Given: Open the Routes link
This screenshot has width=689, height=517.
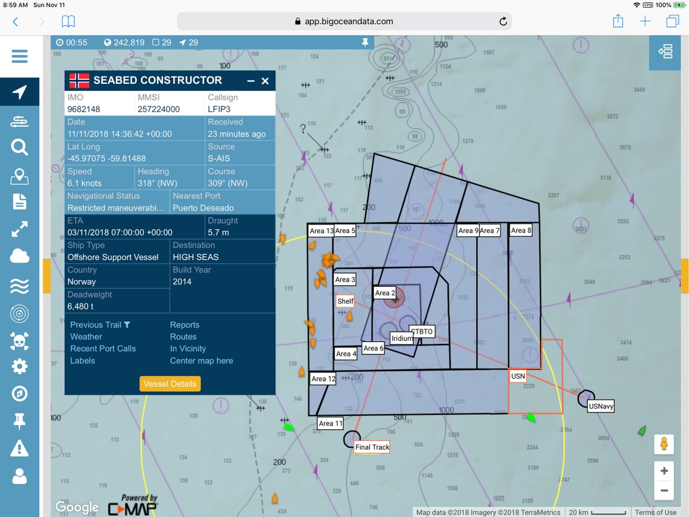Looking at the screenshot, I should 183,337.
